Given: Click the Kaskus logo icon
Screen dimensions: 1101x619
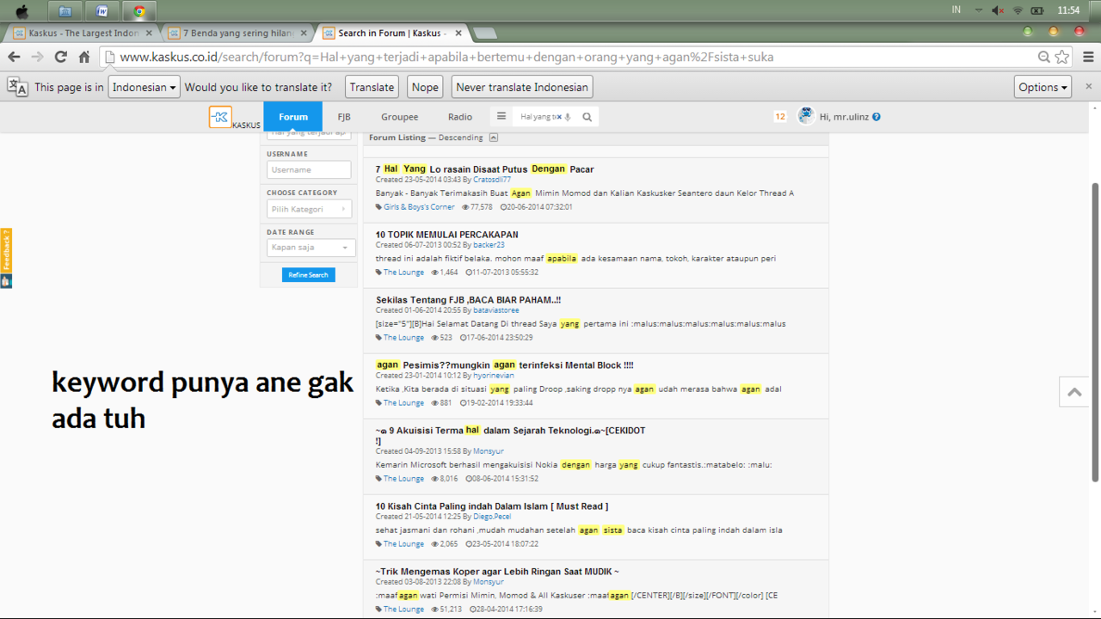Looking at the screenshot, I should point(220,117).
